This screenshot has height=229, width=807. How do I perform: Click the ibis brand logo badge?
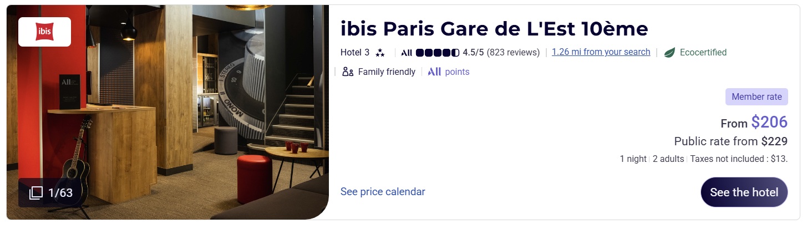(44, 32)
